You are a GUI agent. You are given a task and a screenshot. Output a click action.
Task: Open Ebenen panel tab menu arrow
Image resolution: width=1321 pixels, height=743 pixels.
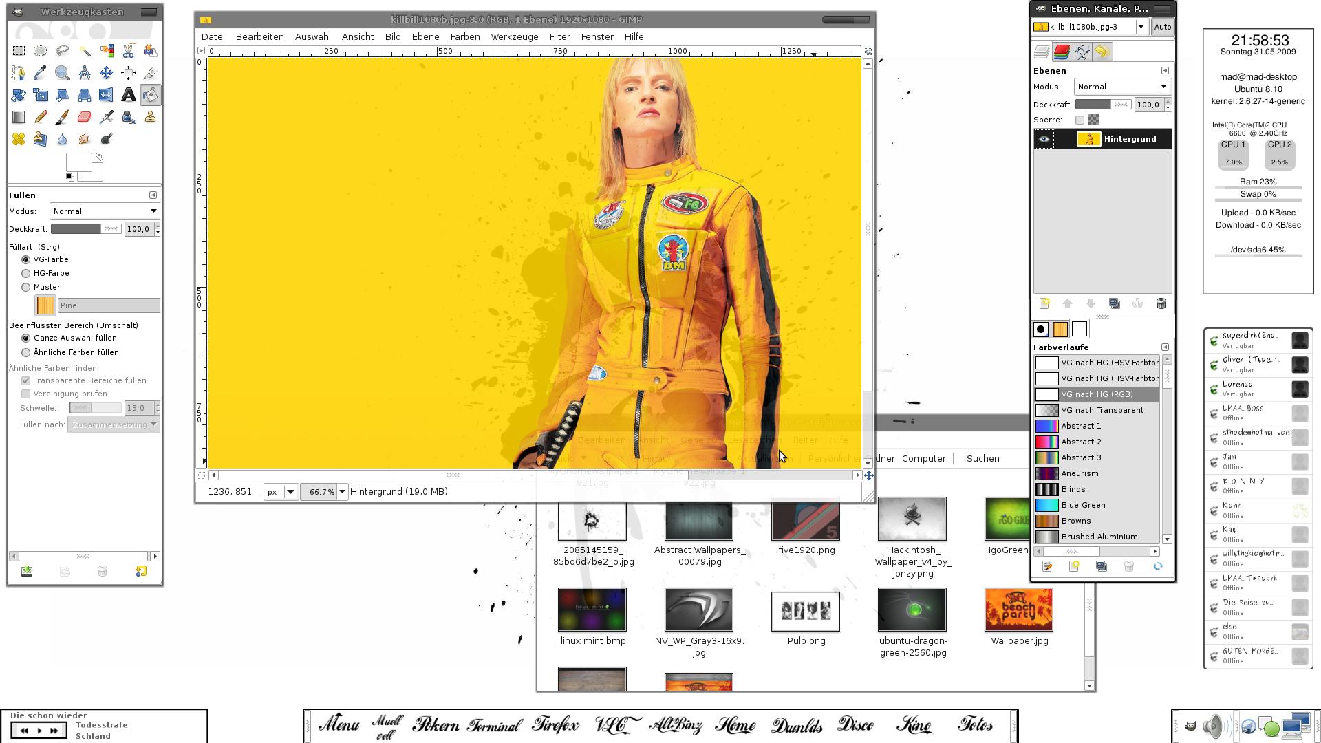pos(1165,71)
